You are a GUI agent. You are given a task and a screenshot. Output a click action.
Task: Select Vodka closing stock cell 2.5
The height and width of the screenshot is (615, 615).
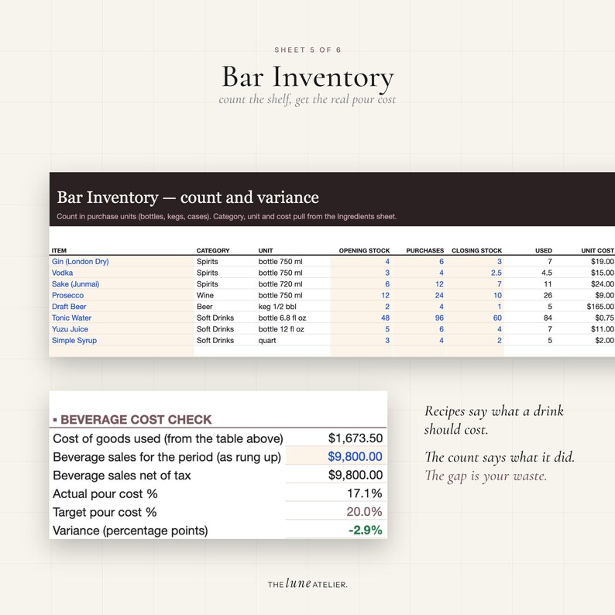pyautogui.click(x=476, y=273)
